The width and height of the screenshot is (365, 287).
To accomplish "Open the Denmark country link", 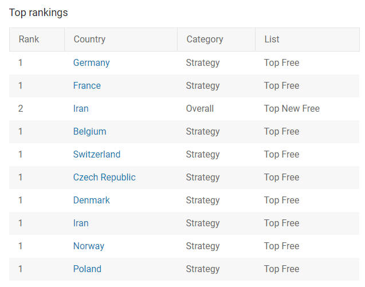I will (91, 200).
